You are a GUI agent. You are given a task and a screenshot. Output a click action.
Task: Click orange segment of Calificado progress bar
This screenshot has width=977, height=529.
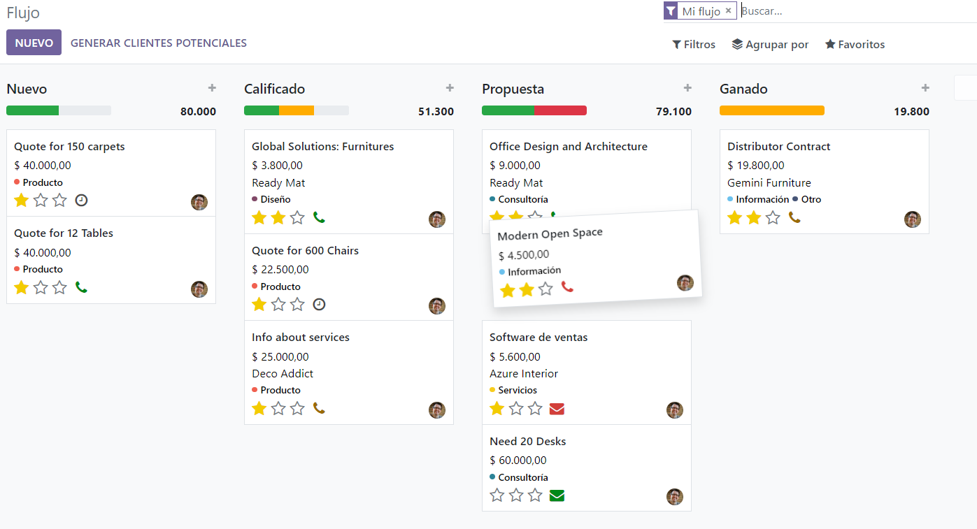click(x=297, y=110)
